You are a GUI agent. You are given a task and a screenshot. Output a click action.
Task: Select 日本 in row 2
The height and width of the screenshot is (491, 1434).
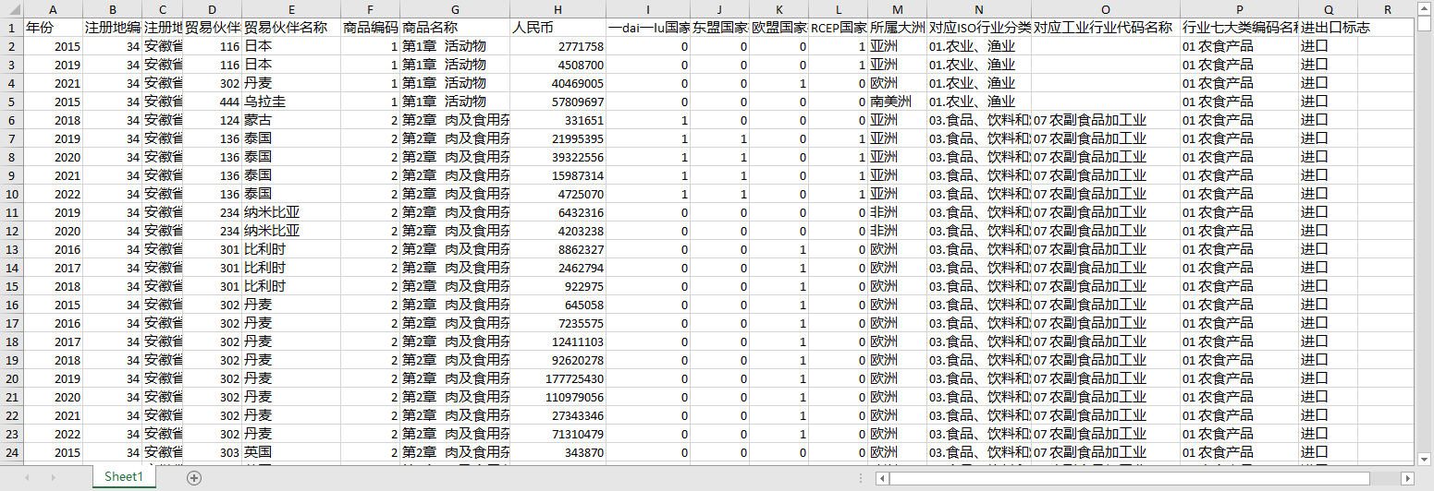(291, 46)
